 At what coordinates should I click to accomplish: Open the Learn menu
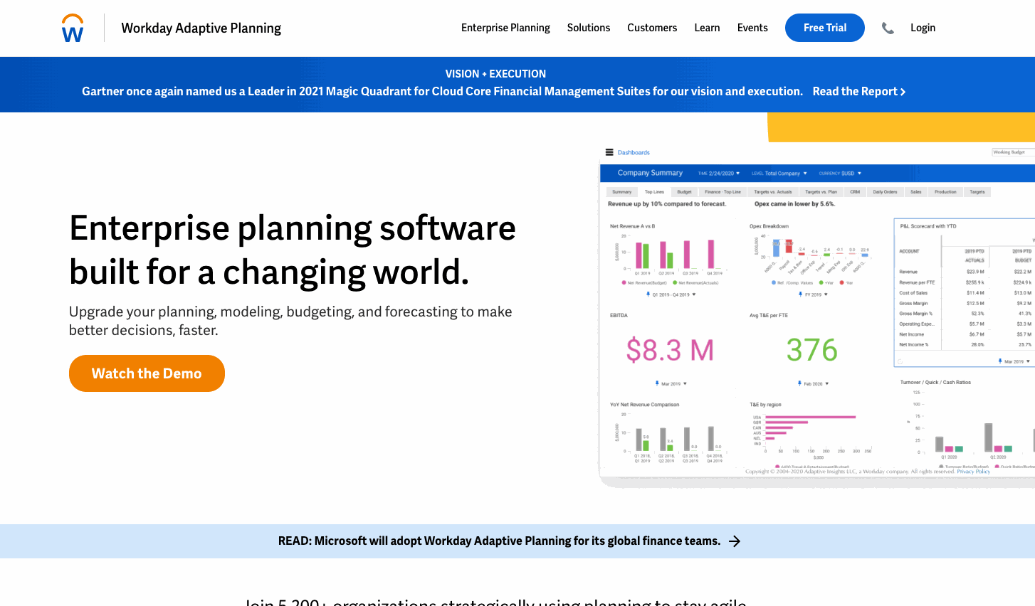point(707,28)
